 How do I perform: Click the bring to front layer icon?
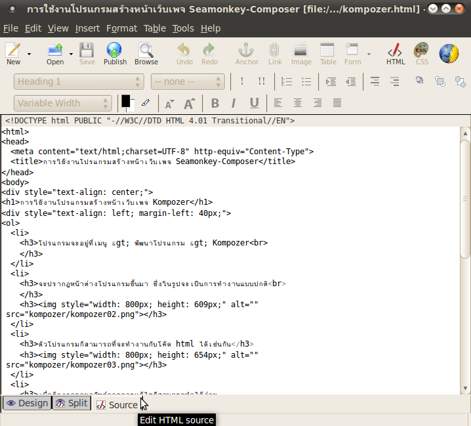pyautogui.click(x=440, y=81)
